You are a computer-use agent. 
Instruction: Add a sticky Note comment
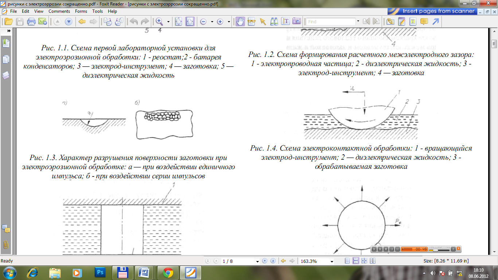click(424, 22)
